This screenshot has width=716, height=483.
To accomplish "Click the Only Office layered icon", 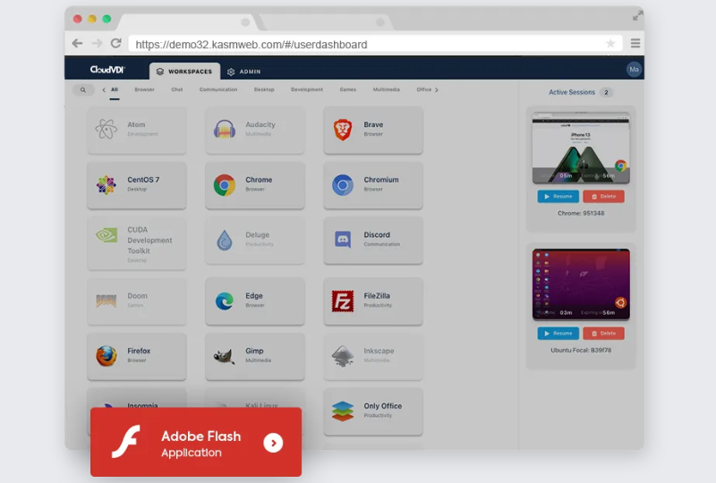I will [x=343, y=411].
